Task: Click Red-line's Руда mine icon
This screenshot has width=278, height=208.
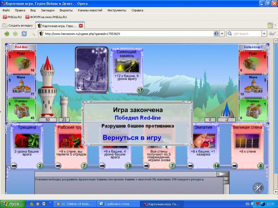Action: [24, 64]
